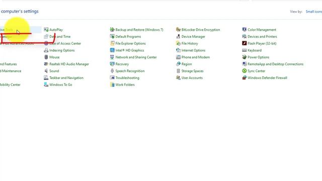322x181 pixels.
Task: Click the Color Management label
Action: pos(262,30)
